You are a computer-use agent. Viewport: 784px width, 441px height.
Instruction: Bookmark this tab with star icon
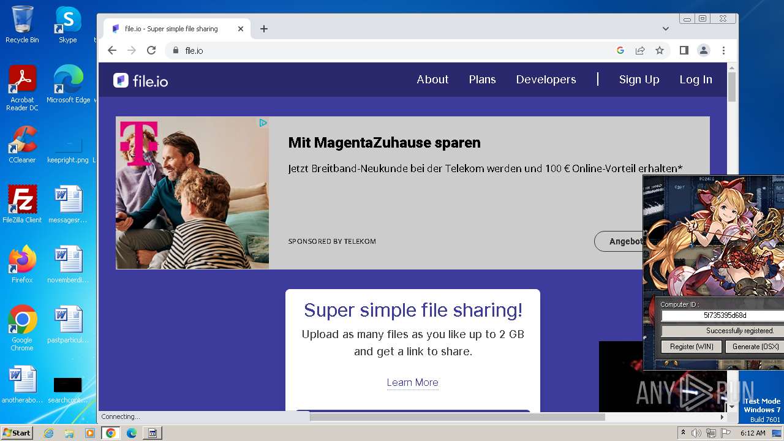[x=660, y=50]
